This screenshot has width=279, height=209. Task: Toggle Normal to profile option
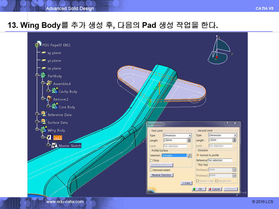198,155
